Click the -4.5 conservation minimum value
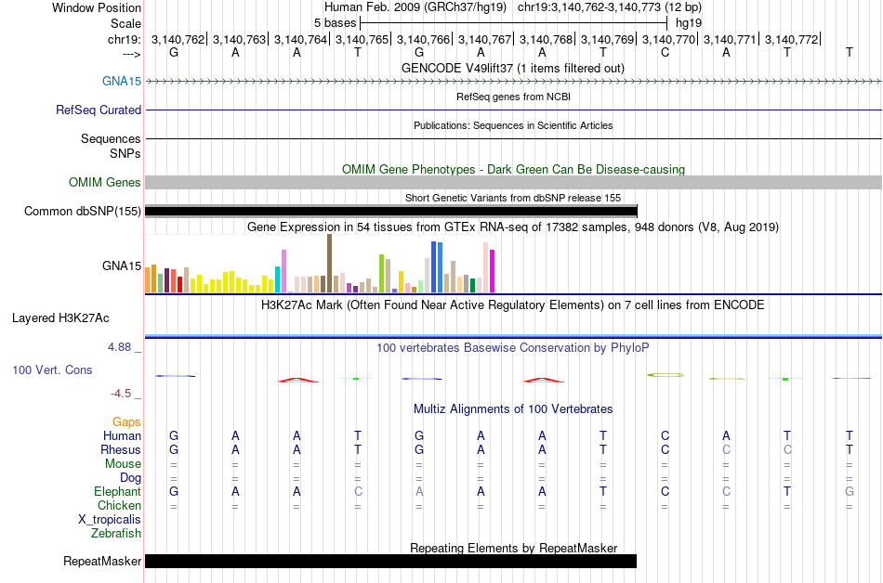Viewport: 883px width, 583px height. pos(121,394)
